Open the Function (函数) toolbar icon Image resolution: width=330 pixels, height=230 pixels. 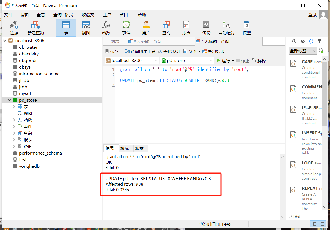tap(106, 28)
